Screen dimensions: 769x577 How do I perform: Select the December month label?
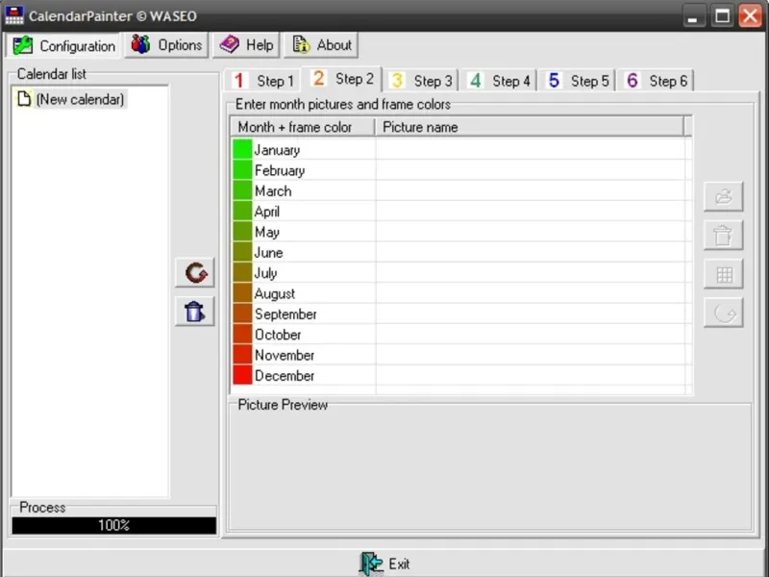coord(285,376)
